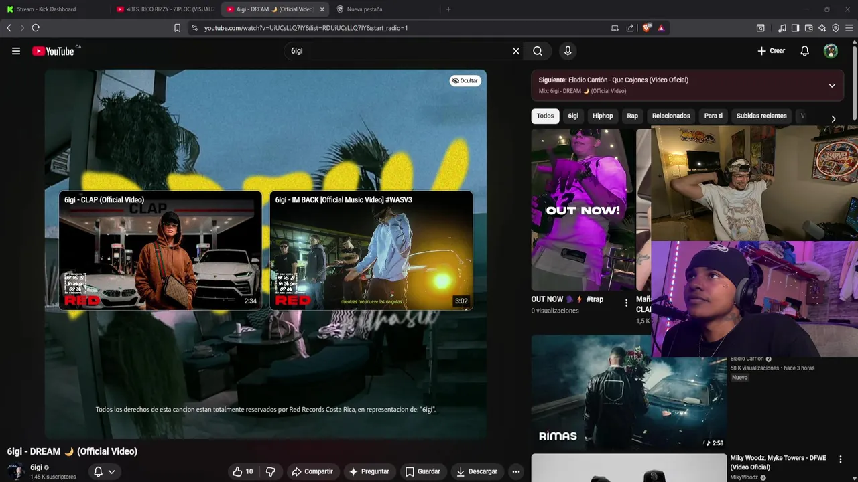Share this page via address bar icon
This screenshot has height=482, width=858.
pos(630,28)
